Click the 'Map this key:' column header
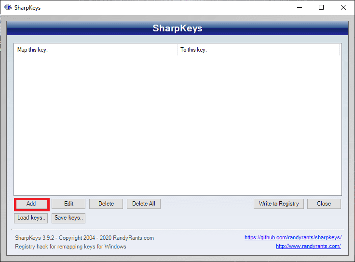Viewport: 355px width, 262px height. (x=96, y=50)
